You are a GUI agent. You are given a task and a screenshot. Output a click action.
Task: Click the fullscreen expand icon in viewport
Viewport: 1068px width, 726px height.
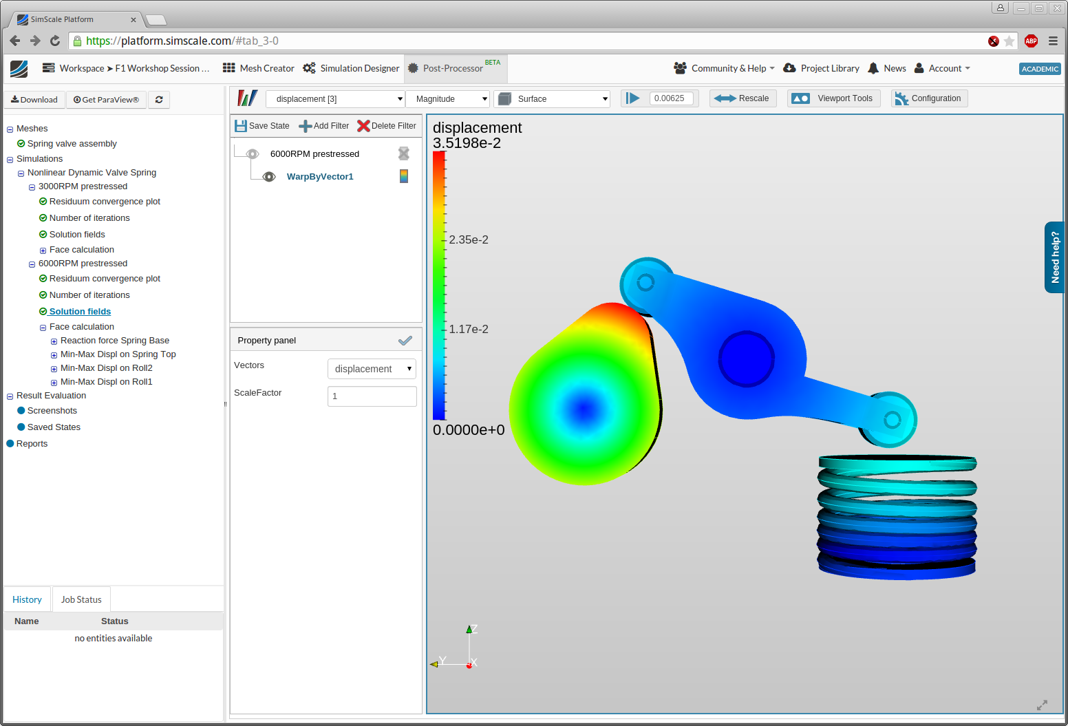[x=1042, y=705]
